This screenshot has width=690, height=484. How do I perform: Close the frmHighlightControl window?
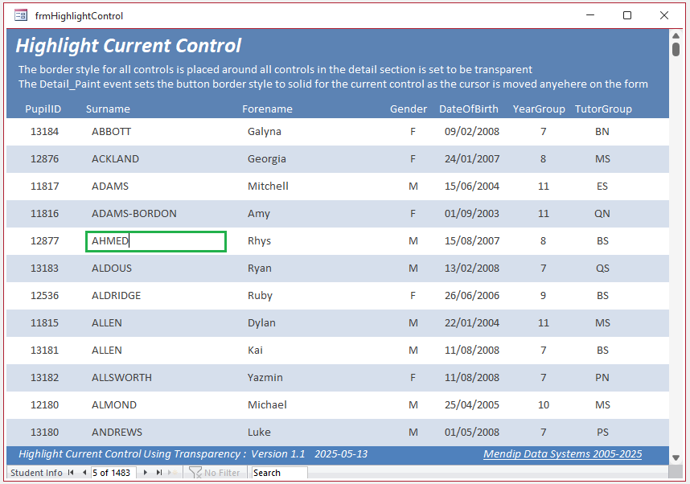(x=664, y=15)
